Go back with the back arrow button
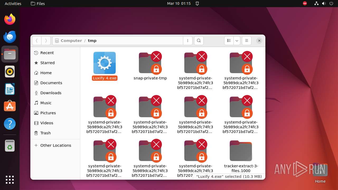This screenshot has height=190, width=338. [x=37, y=41]
